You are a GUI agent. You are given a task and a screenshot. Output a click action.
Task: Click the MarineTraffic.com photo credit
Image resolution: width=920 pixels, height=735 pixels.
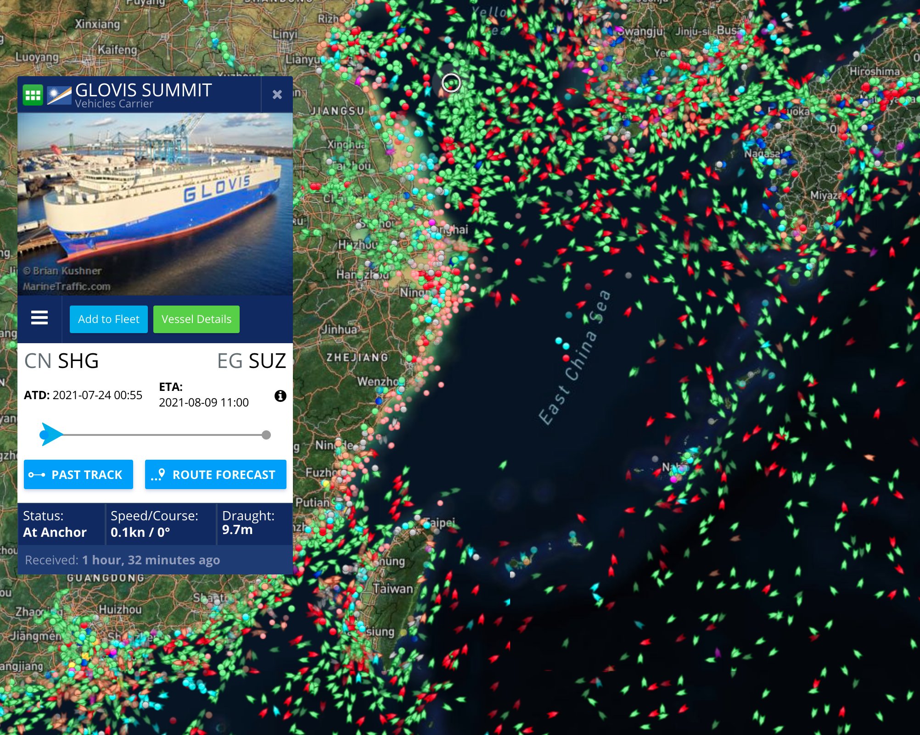(67, 286)
